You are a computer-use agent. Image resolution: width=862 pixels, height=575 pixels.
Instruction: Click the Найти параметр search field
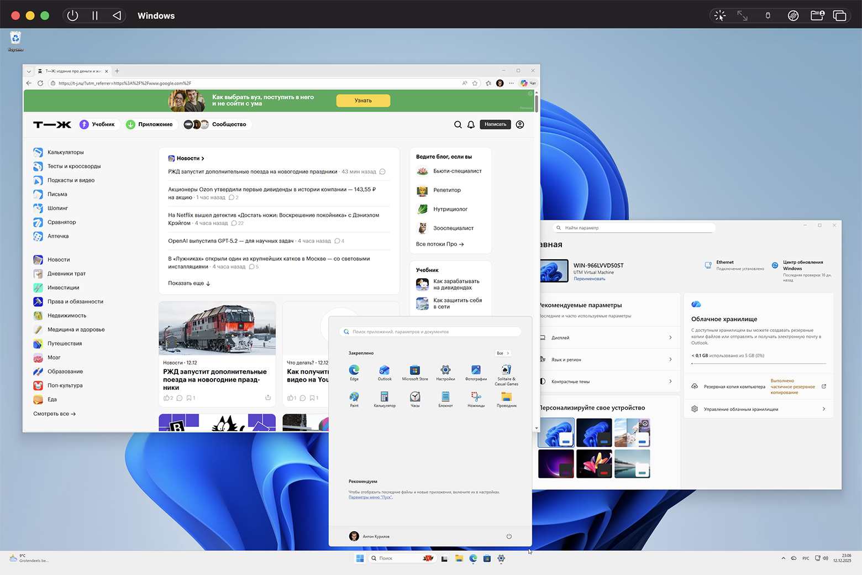635,228
